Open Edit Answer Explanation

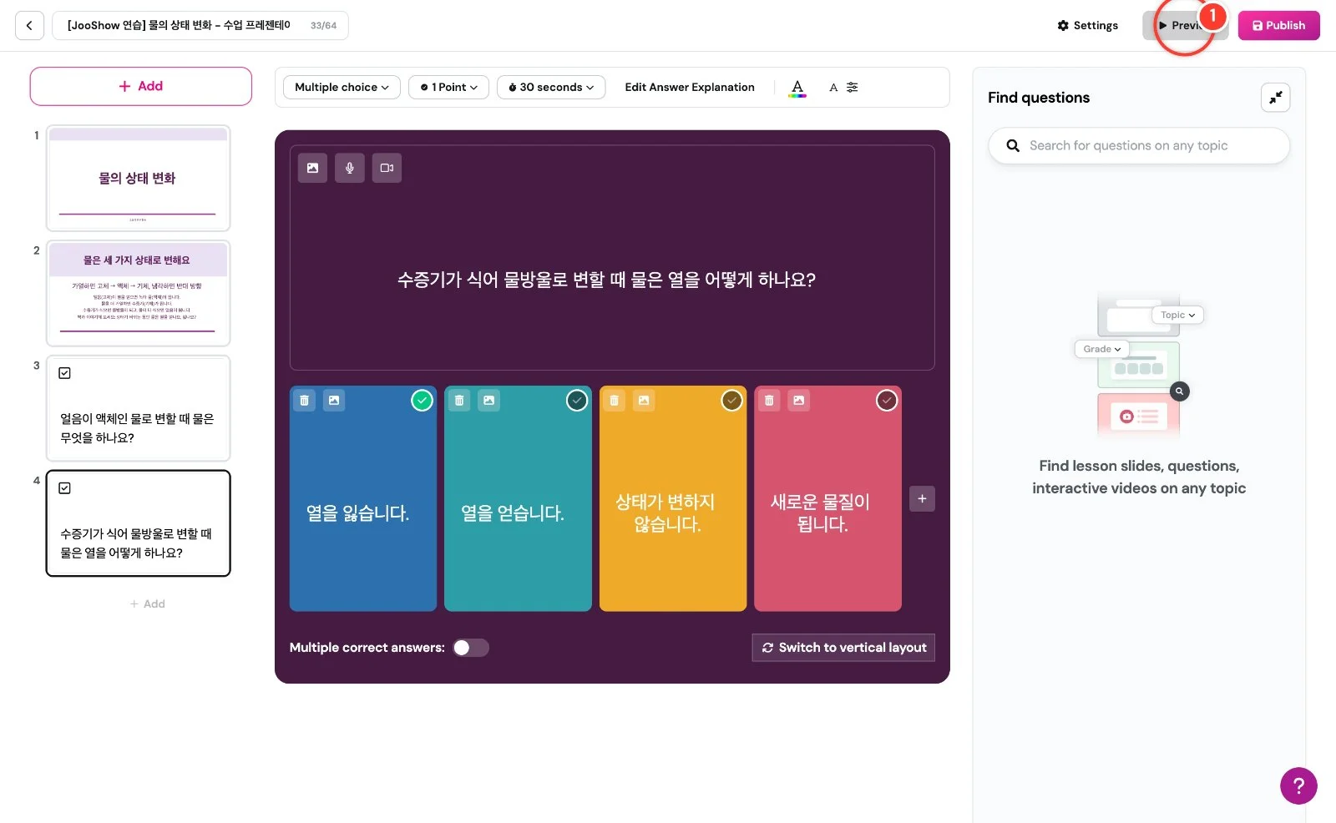point(690,88)
